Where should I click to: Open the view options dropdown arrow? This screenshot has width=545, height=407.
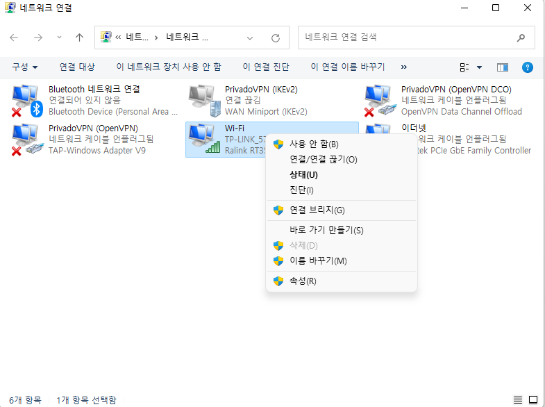pyautogui.click(x=479, y=67)
